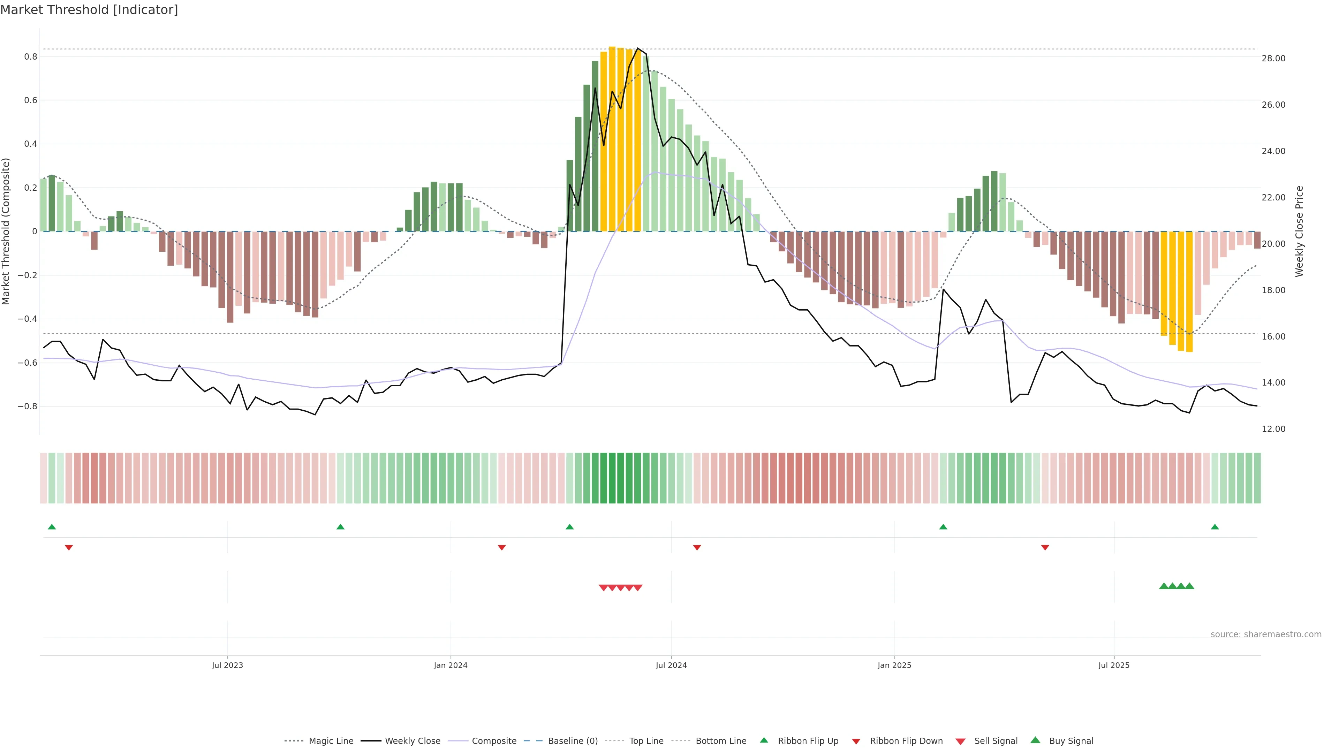Click the Ribbon Flip Down legend triangle icon
The image size is (1339, 753).
click(856, 741)
